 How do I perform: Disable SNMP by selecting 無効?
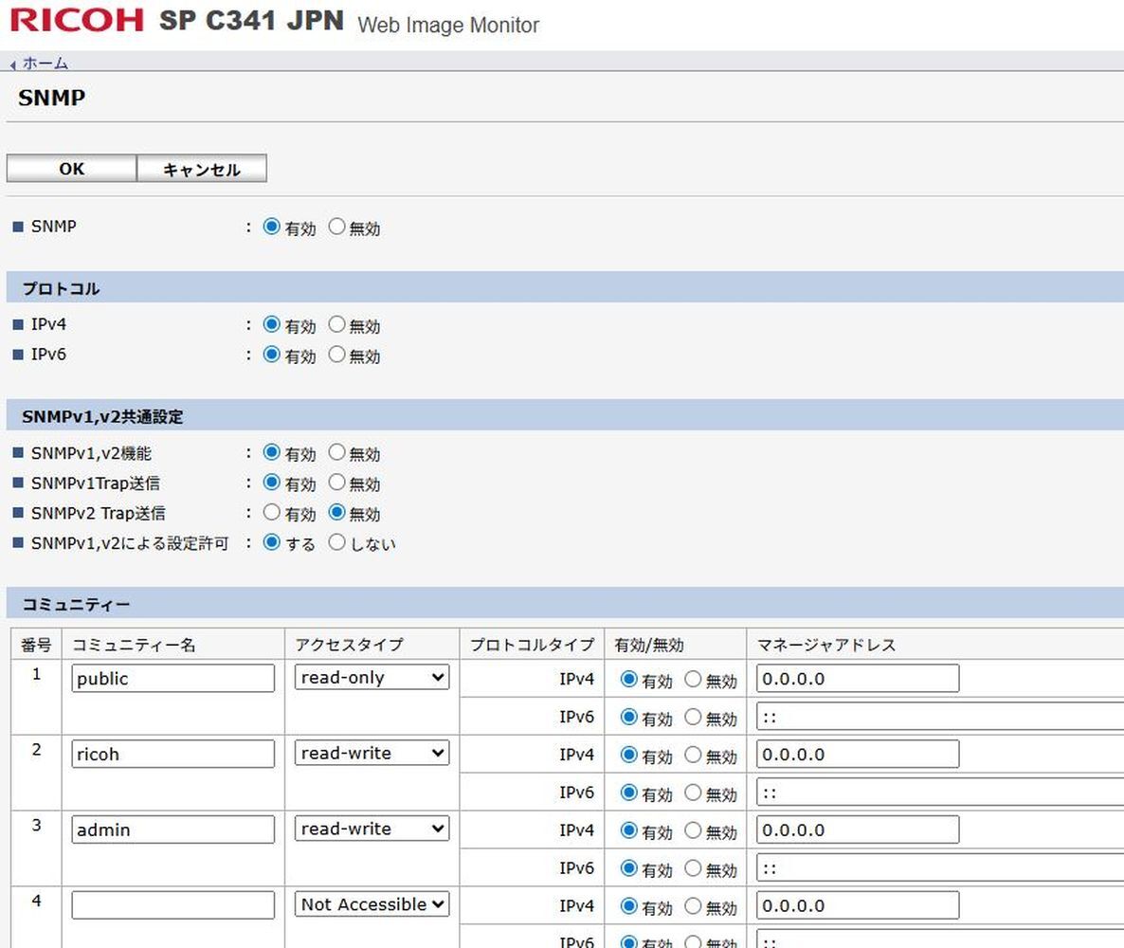coord(337,228)
